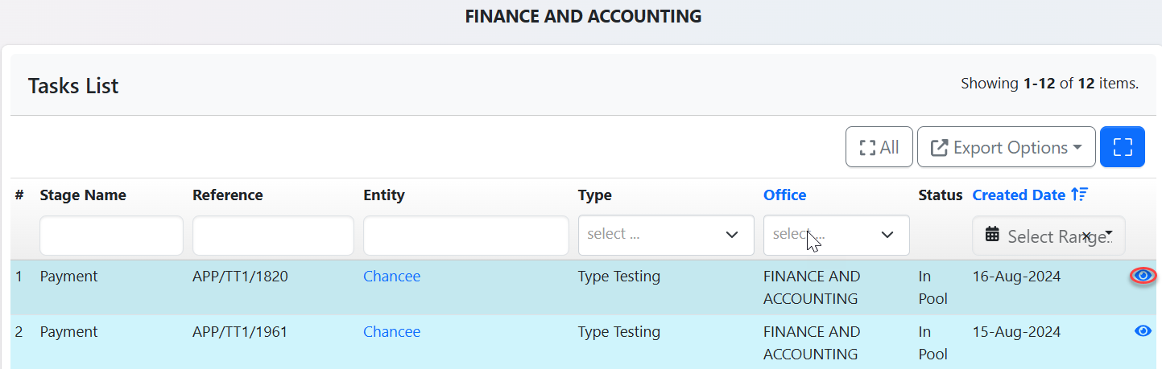Click the calendar icon in date filter
The image size is (1162, 369).
[993, 236]
